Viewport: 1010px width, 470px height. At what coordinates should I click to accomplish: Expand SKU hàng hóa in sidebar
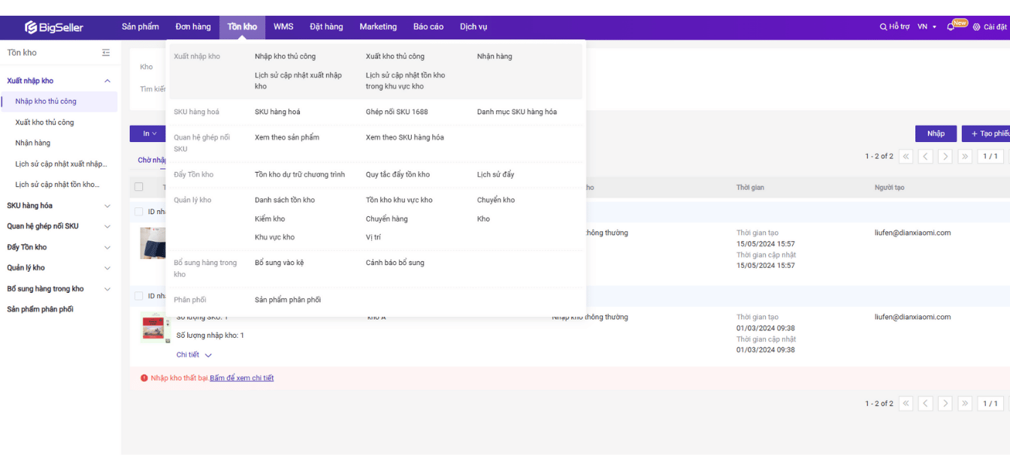pos(107,206)
